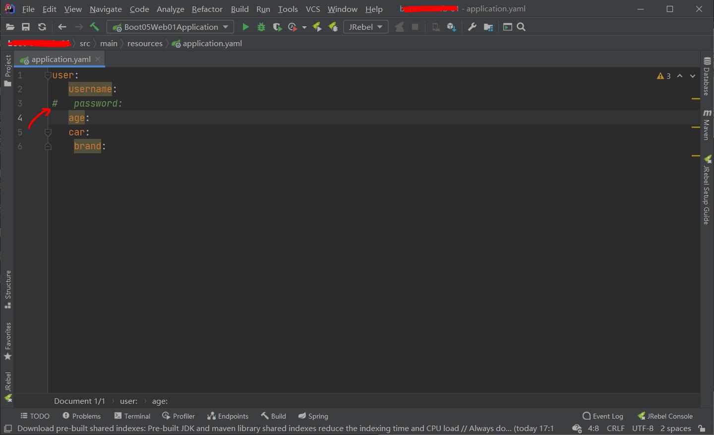
Task: Open Settings with the wrench icon
Action: [x=472, y=27]
